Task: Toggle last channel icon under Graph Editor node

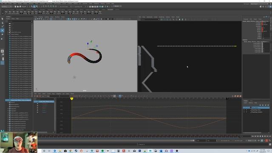Action: pyautogui.click(x=37, y=112)
